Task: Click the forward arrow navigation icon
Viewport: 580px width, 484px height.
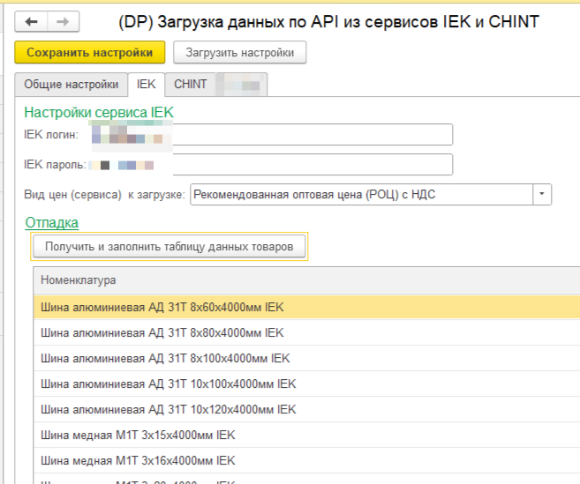Action: (62, 22)
